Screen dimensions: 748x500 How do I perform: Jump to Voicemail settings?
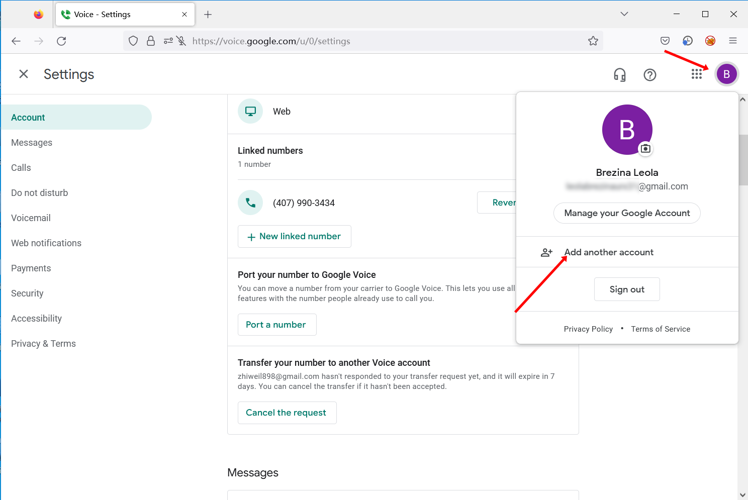coord(76,218)
